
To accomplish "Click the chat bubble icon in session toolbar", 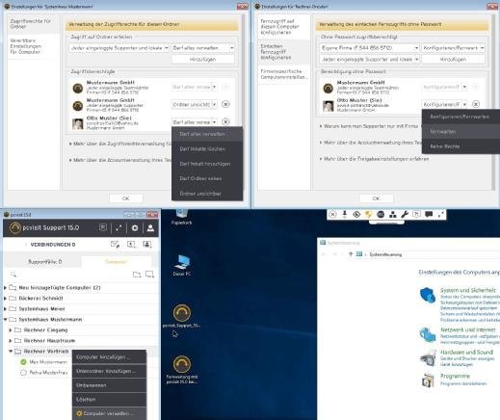I will click(429, 214).
